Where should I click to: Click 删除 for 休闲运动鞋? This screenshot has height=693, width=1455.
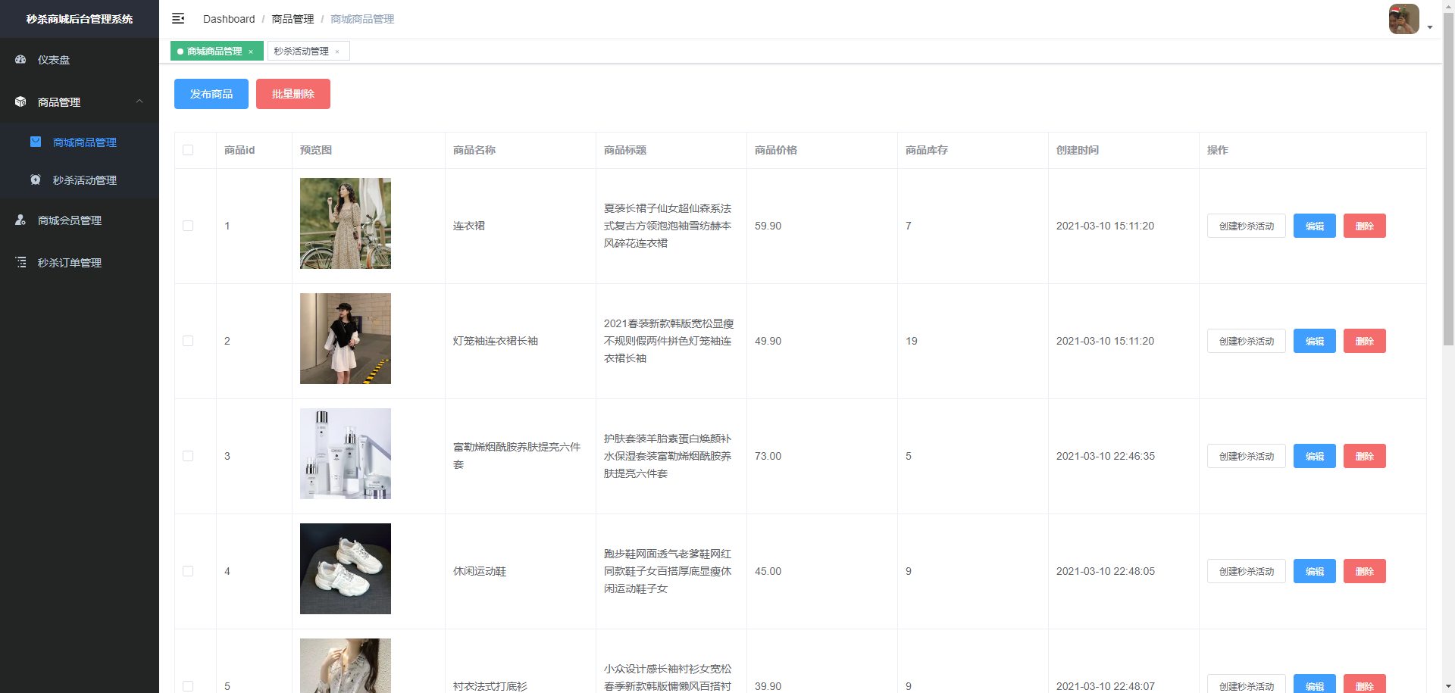click(1365, 571)
